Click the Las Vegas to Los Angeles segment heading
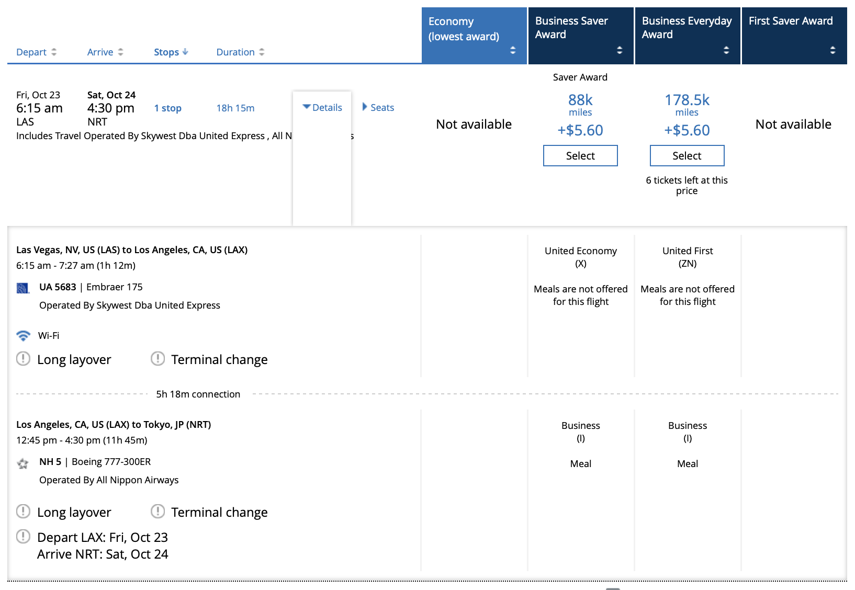Viewport: 855px width, 590px height. [x=132, y=250]
